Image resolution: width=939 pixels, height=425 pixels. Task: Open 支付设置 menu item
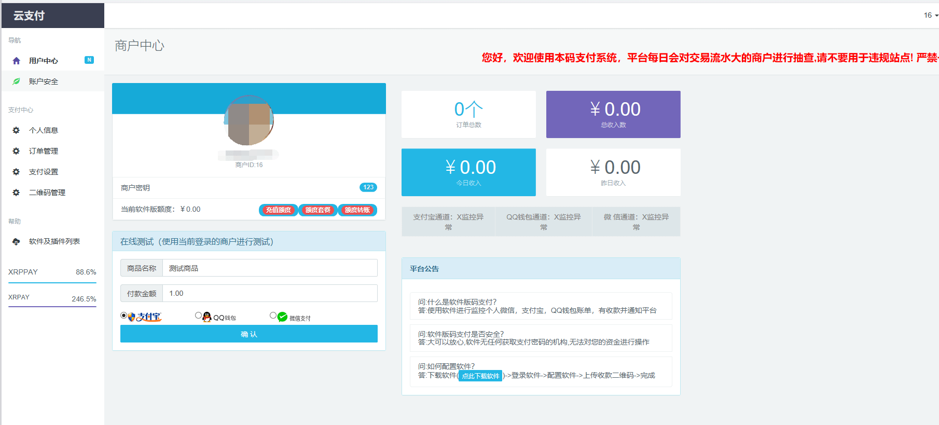(53, 172)
